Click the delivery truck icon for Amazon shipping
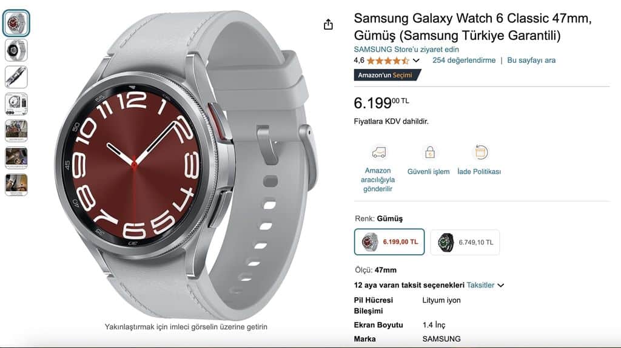 (378, 153)
